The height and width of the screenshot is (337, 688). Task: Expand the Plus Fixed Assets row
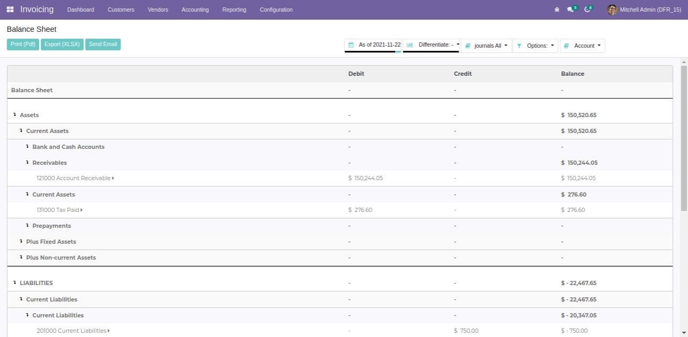point(21,242)
